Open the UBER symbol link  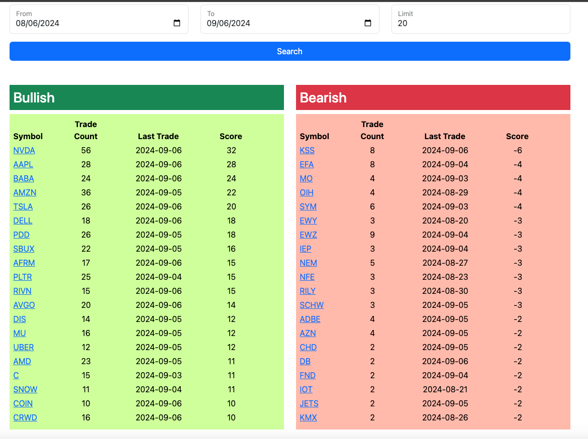tap(23, 347)
